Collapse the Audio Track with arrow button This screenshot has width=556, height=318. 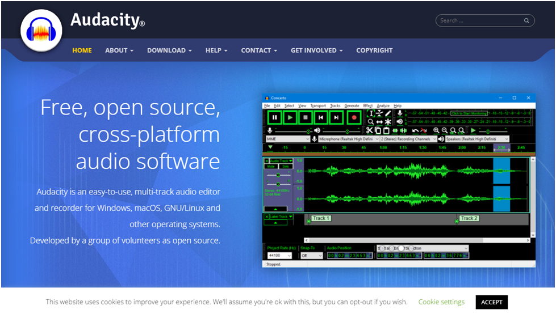[275, 209]
